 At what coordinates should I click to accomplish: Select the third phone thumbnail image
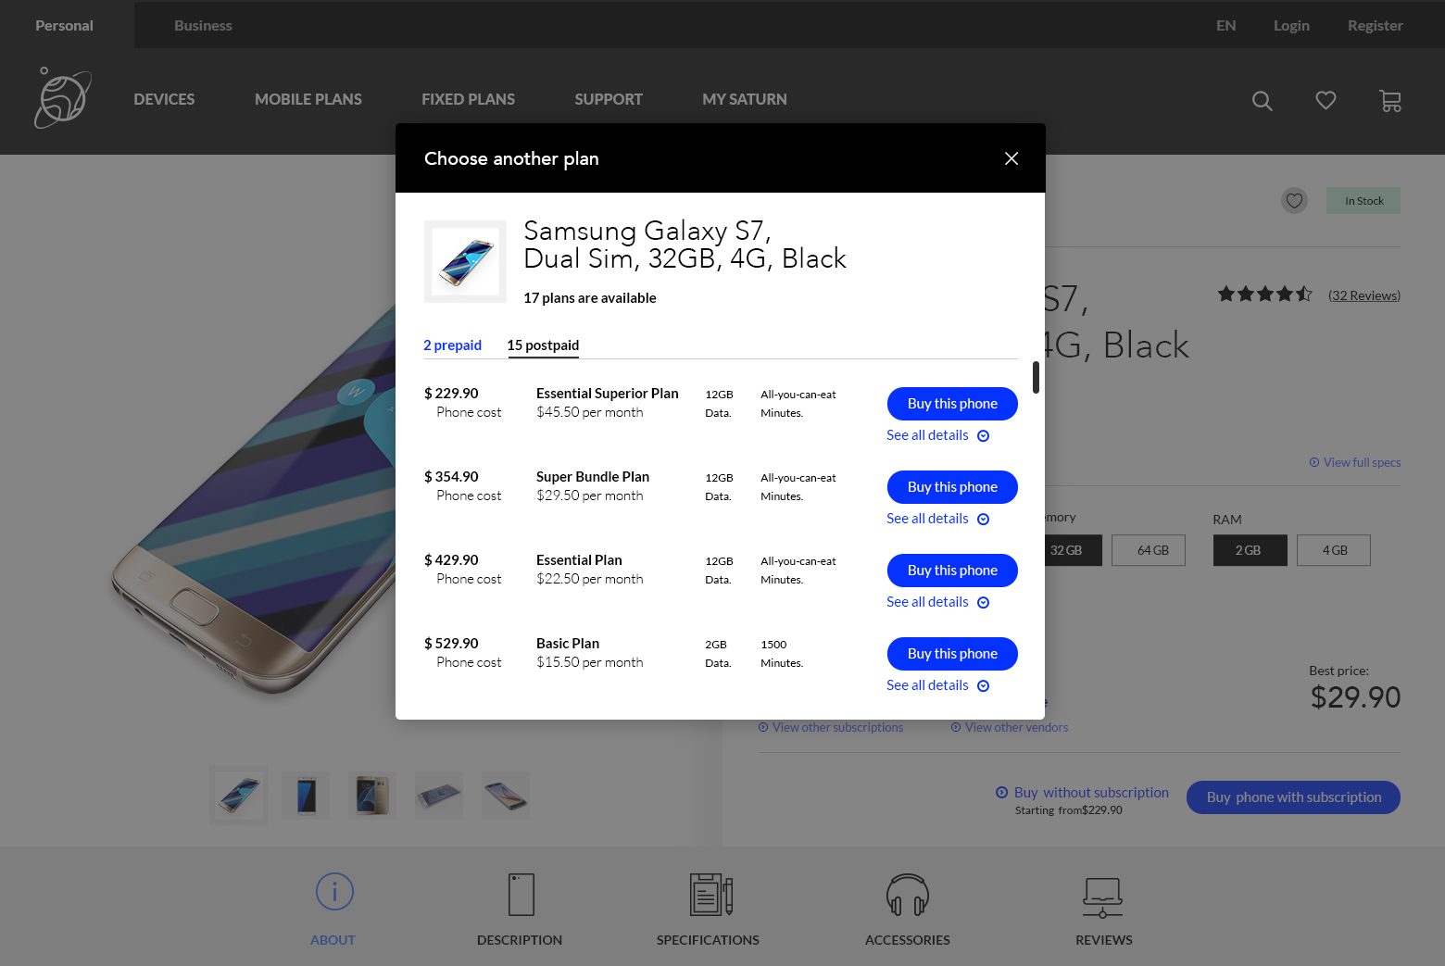372,796
